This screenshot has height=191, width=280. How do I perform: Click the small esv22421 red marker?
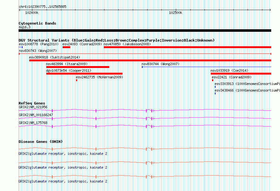coord(213,80)
